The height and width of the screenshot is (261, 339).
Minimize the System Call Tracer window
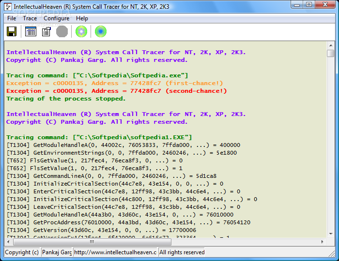click(x=297, y=5)
